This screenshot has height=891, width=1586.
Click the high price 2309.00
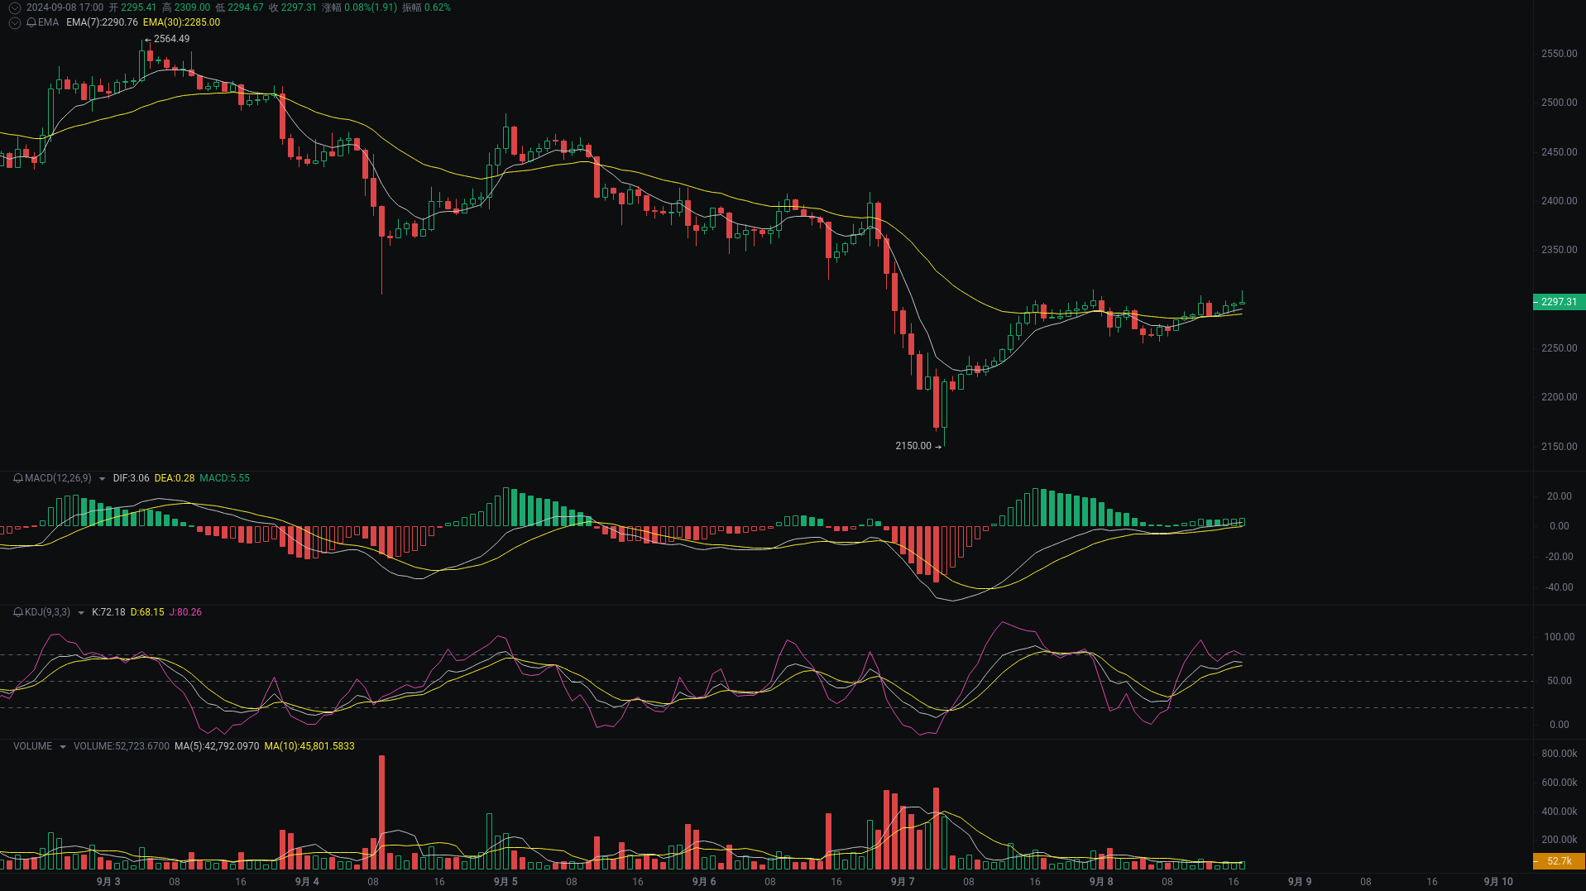coord(192,7)
